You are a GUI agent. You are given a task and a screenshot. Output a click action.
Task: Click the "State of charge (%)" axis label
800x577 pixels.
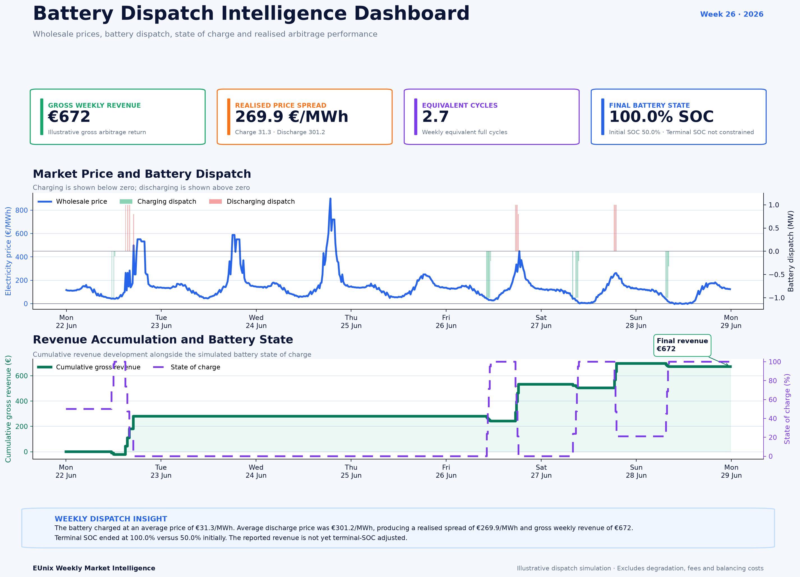[787, 409]
